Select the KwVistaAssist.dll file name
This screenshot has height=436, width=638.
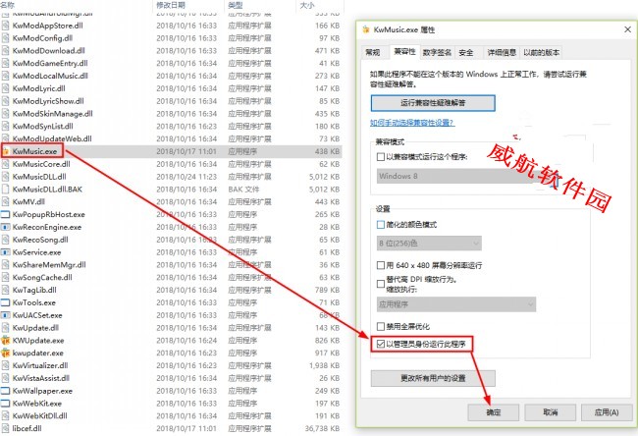40,378
